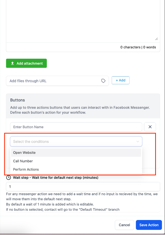Select the Call Number option
The height and width of the screenshot is (235, 165).
click(x=23, y=161)
